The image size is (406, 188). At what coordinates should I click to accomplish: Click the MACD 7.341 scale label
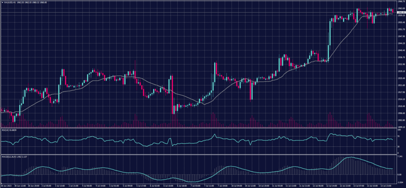click(x=399, y=157)
